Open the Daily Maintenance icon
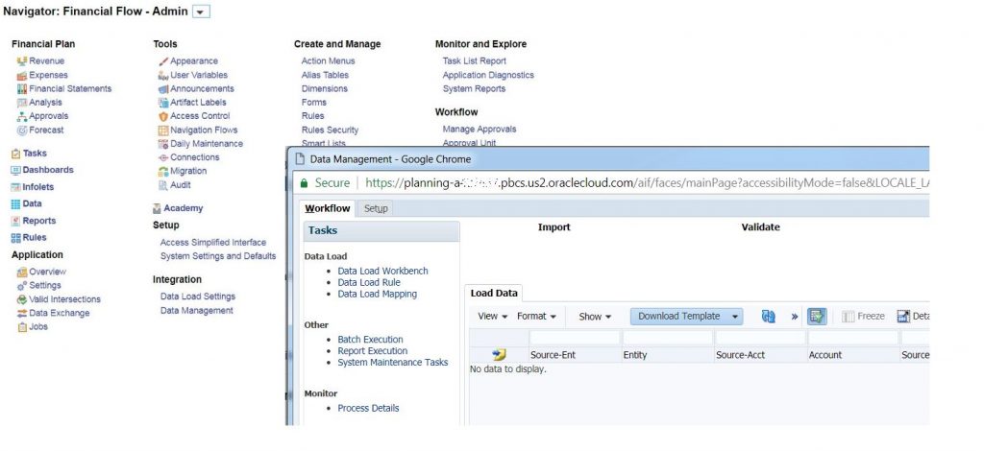Viewport: 984px width, 451px height. [x=163, y=144]
